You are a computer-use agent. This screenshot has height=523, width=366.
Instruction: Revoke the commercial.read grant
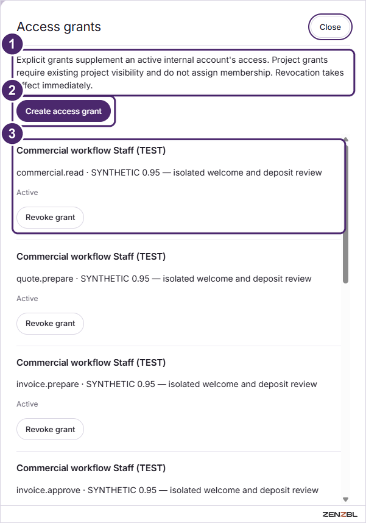coord(50,218)
